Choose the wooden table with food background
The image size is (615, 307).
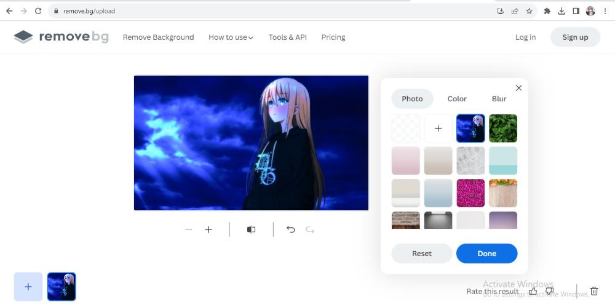coord(503,193)
